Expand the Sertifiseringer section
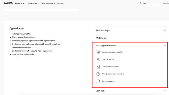The width and height of the screenshot is (169, 95). point(131,30)
